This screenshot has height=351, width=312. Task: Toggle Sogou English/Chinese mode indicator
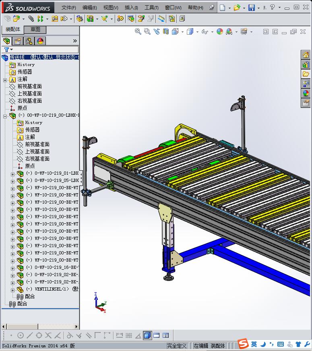click(254, 344)
